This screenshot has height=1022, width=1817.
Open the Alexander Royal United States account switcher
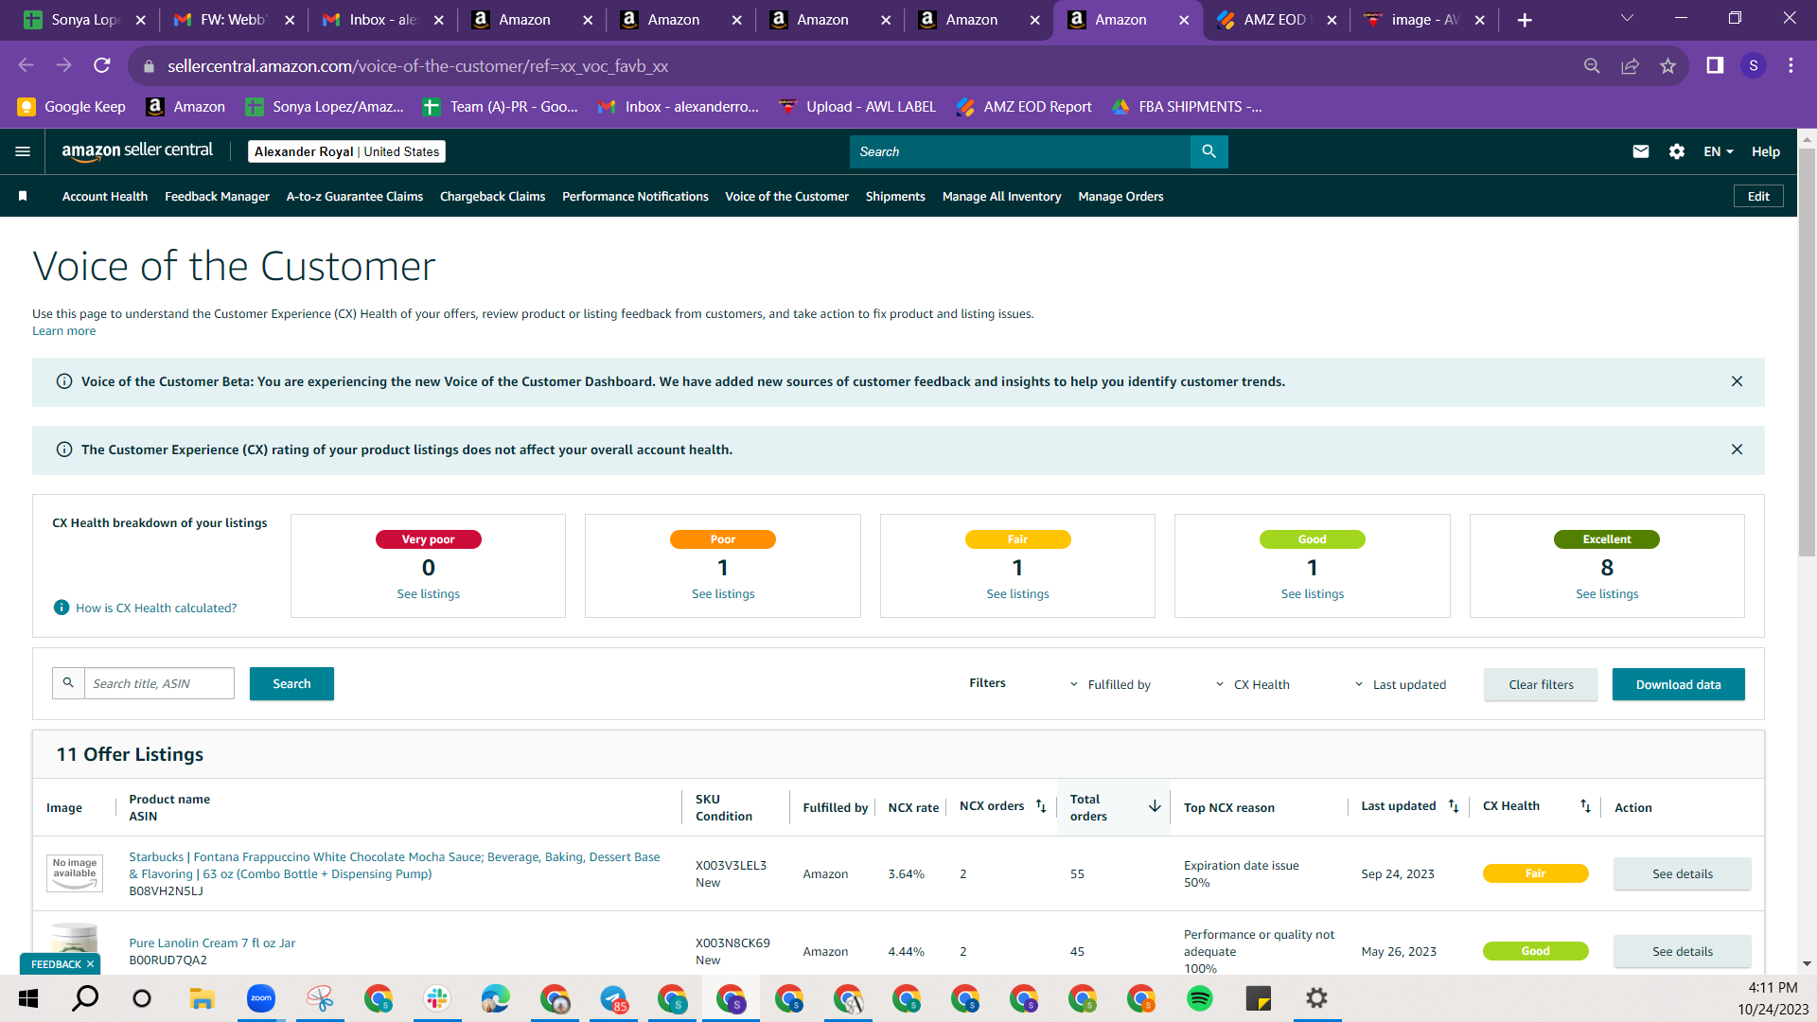click(346, 151)
